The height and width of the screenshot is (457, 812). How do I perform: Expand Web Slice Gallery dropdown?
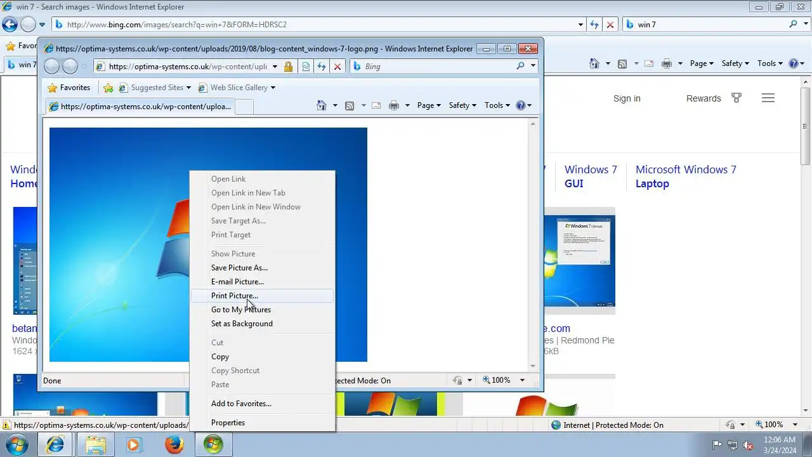click(273, 88)
